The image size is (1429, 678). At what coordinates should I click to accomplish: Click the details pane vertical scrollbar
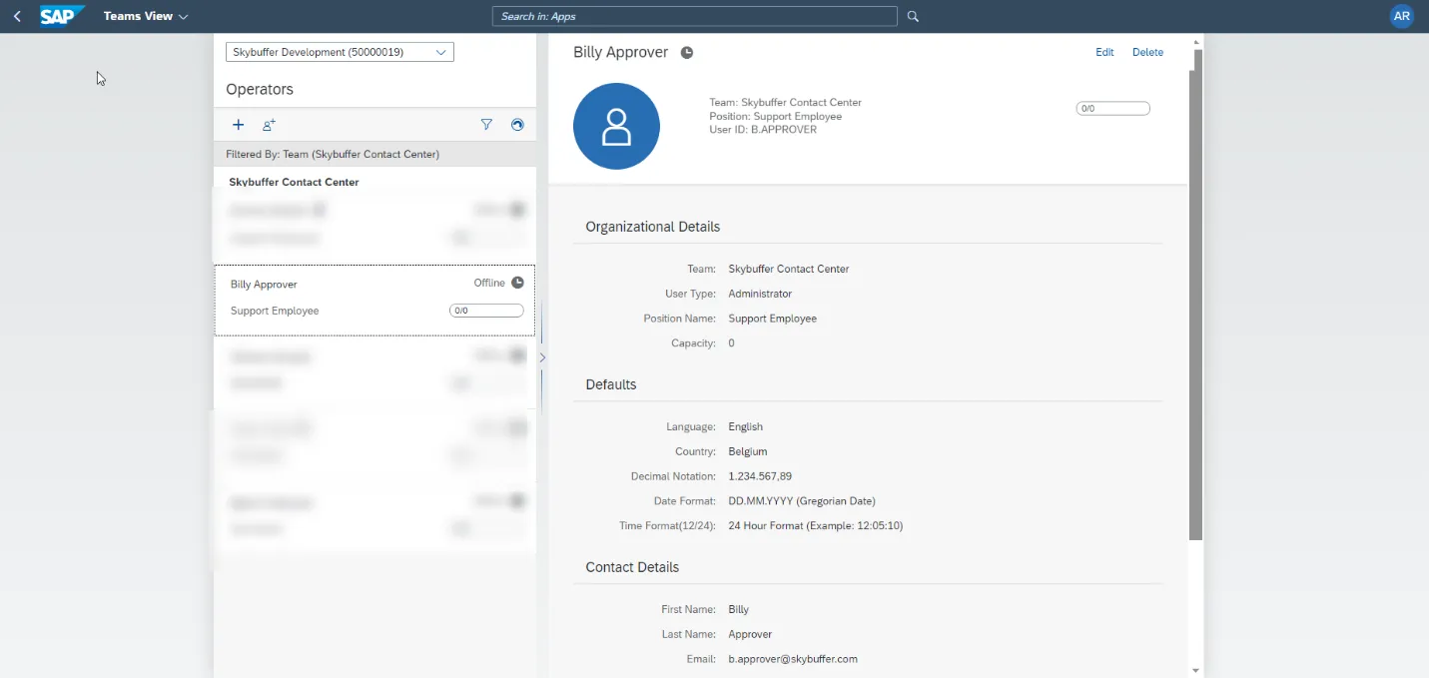click(1196, 295)
